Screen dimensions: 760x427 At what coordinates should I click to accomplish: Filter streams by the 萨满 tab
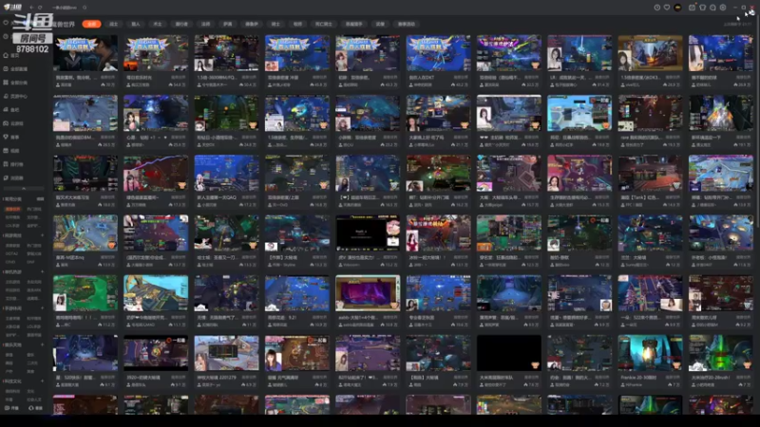point(227,24)
